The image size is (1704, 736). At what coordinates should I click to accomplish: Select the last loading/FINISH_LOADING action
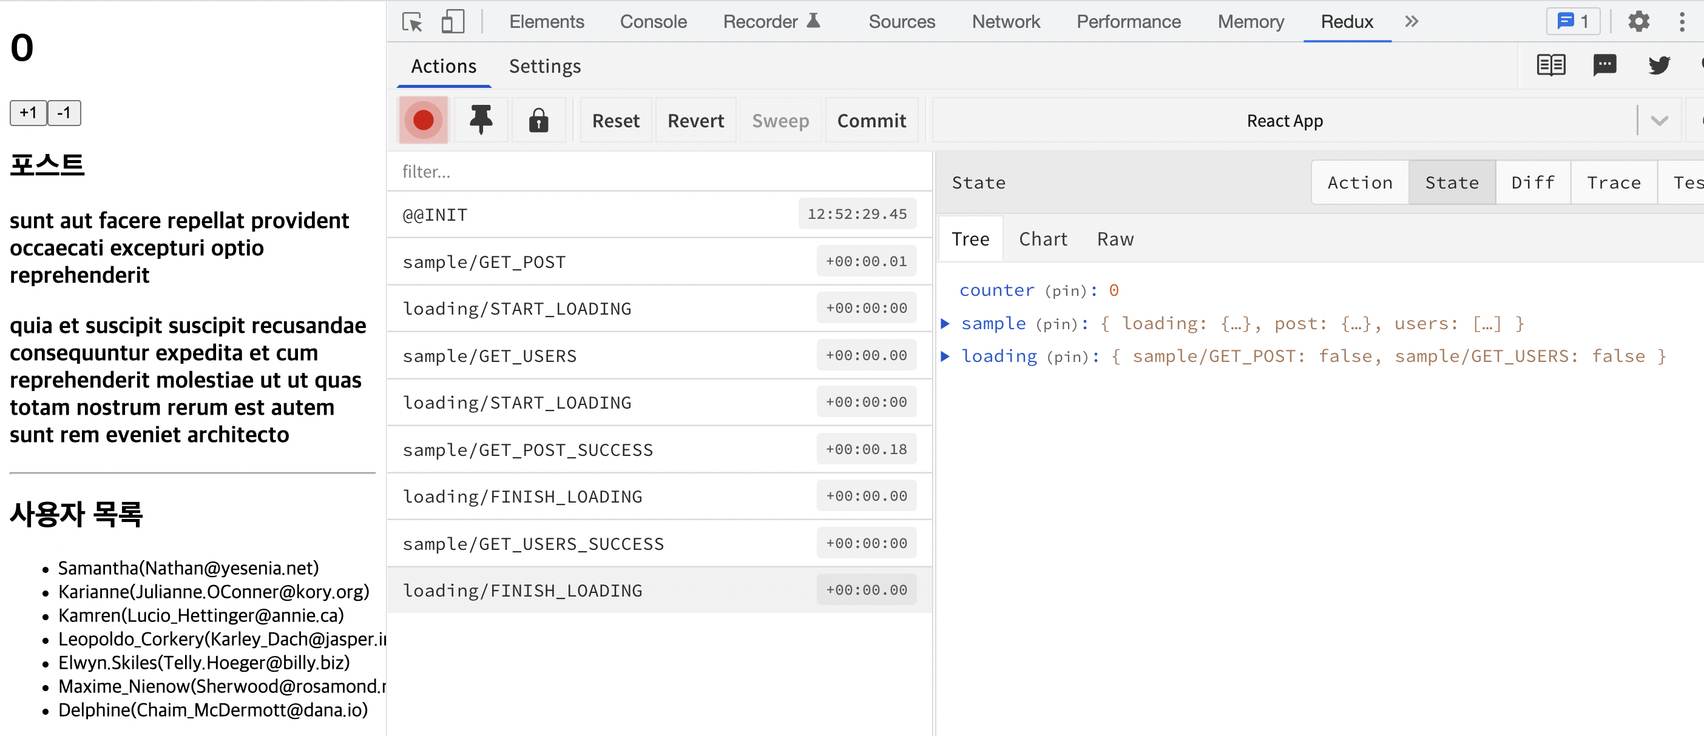point(660,590)
